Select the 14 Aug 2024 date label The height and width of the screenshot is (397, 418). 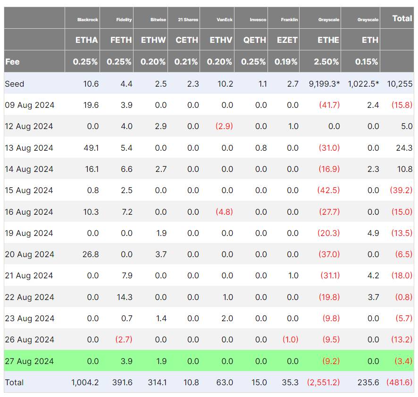pyautogui.click(x=29, y=169)
